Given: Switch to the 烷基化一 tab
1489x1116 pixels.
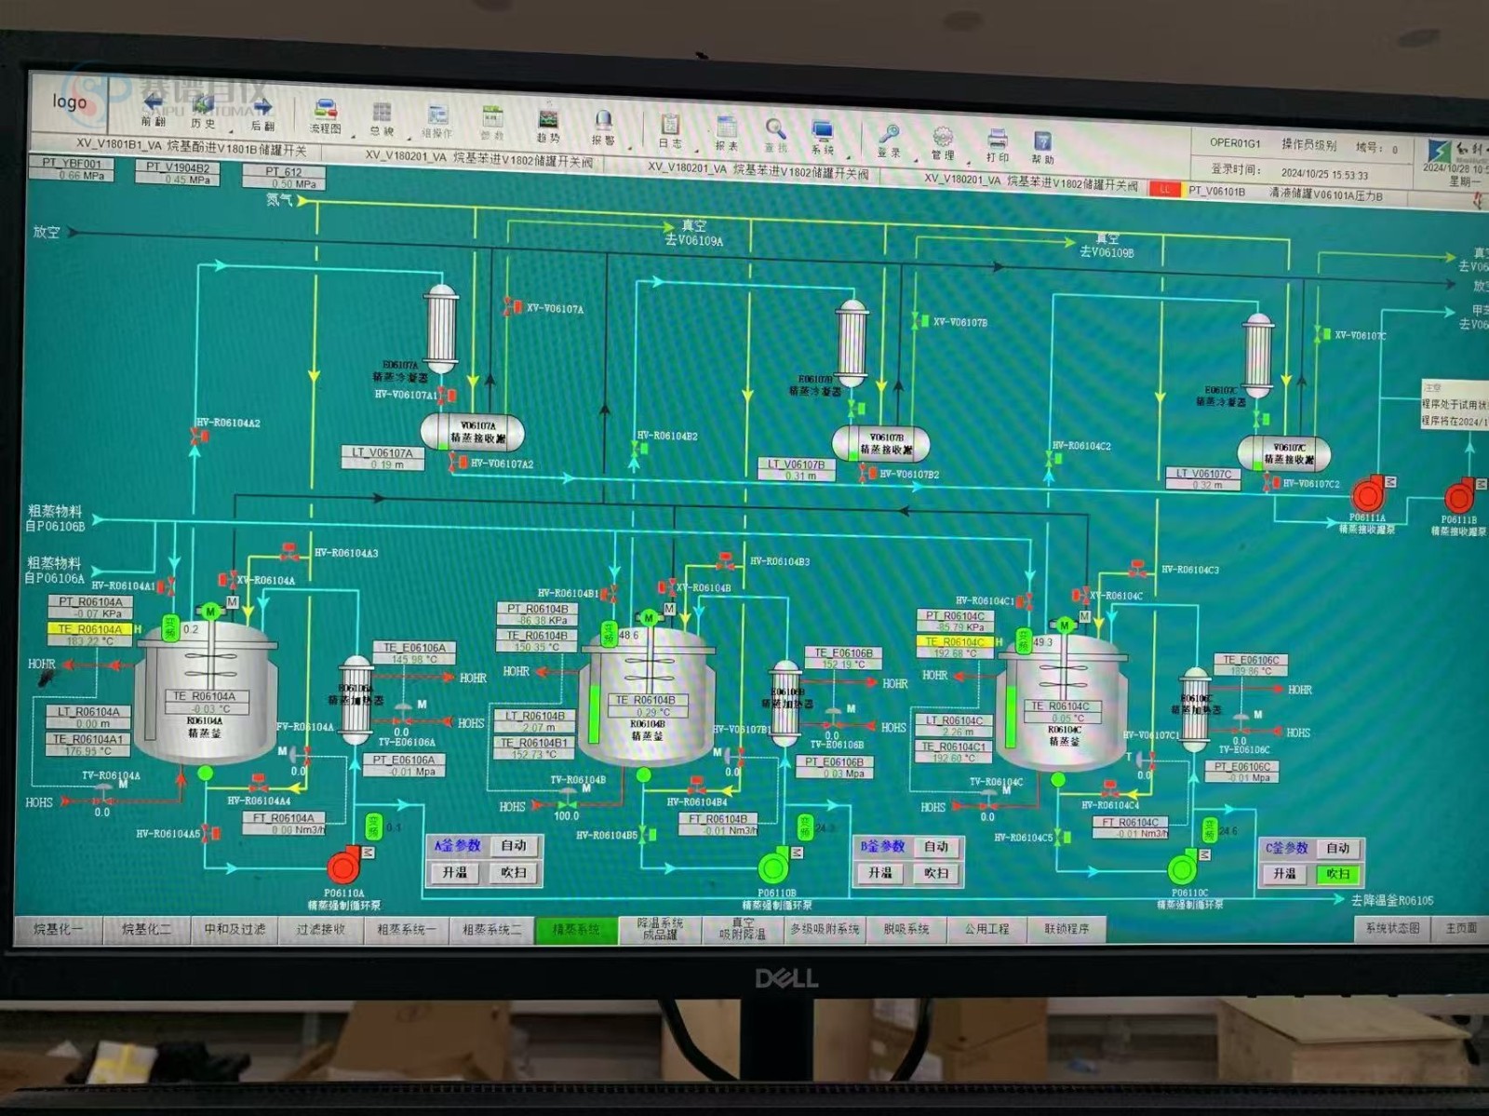Looking at the screenshot, I should [x=58, y=929].
